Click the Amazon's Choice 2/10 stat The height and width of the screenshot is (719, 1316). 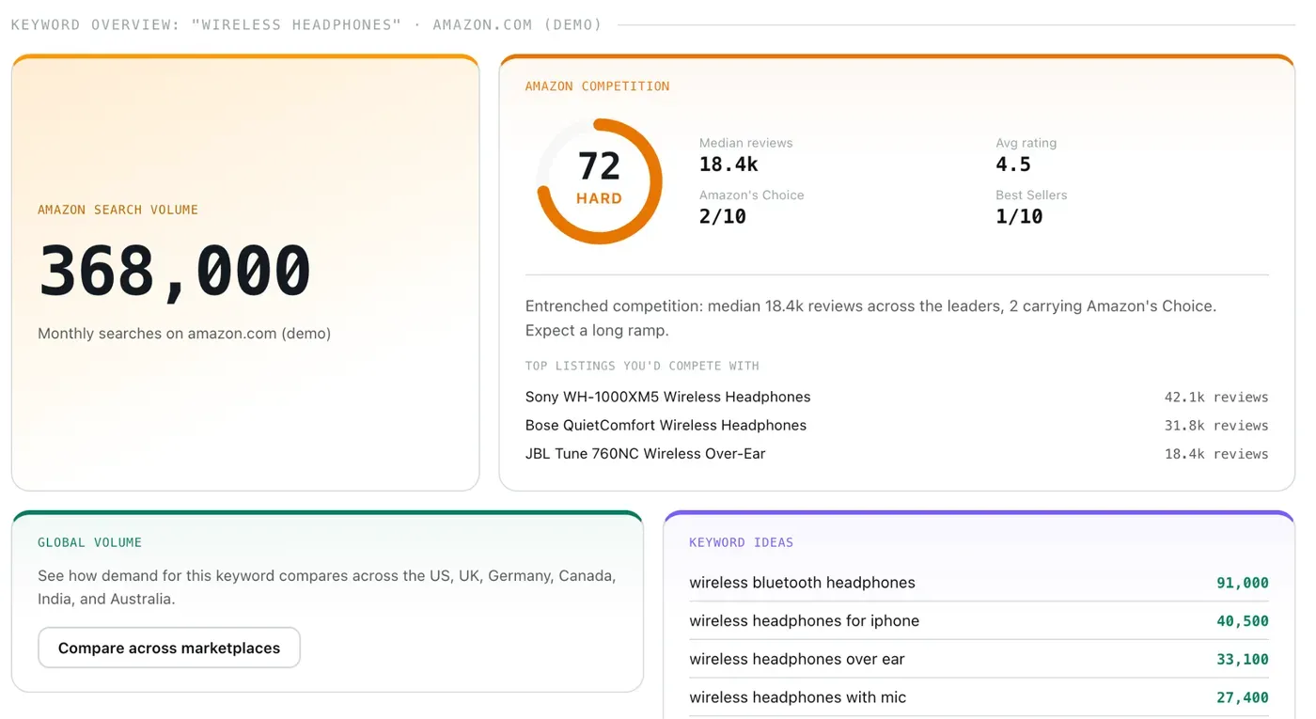751,208
